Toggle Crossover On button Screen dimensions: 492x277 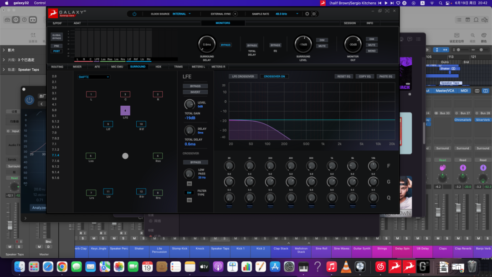[274, 77]
